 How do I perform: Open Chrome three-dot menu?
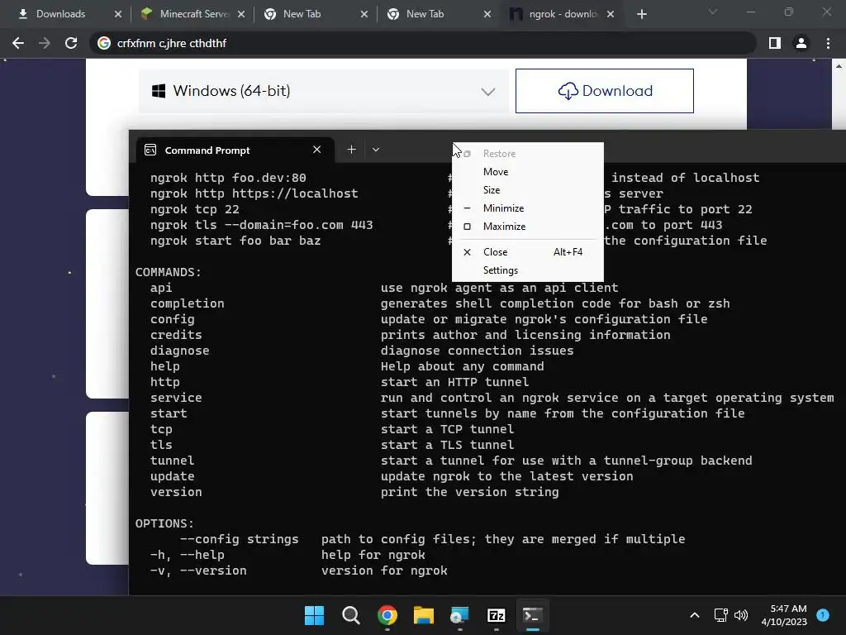point(828,43)
